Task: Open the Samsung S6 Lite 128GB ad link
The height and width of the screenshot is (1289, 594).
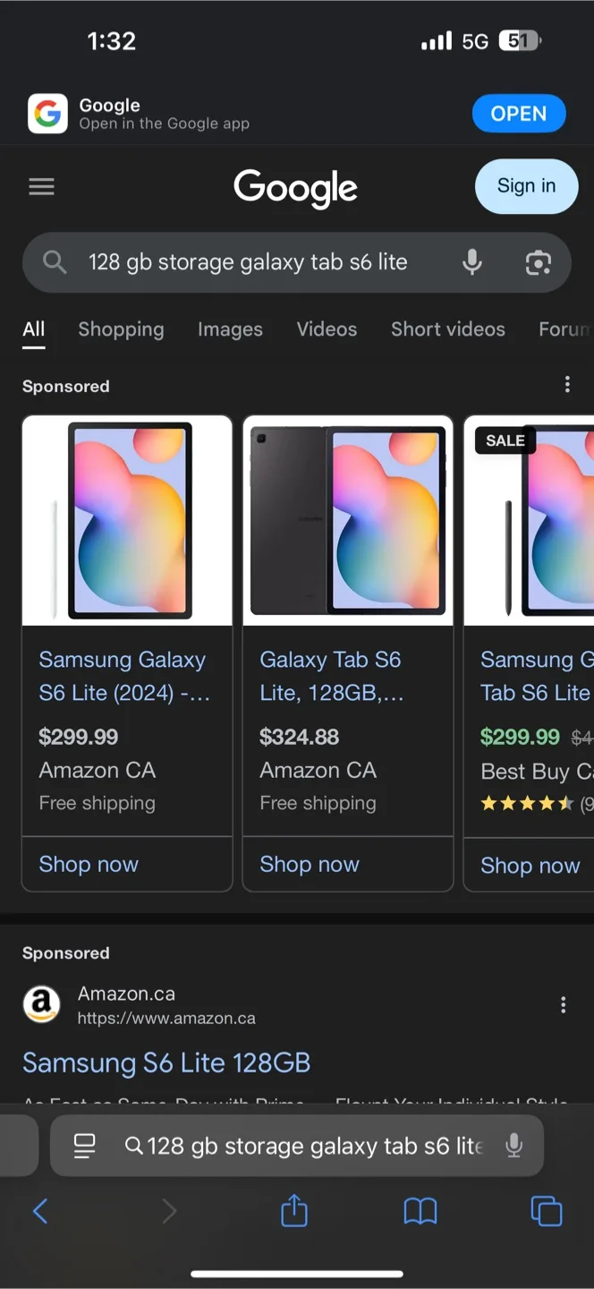Action: (165, 1063)
